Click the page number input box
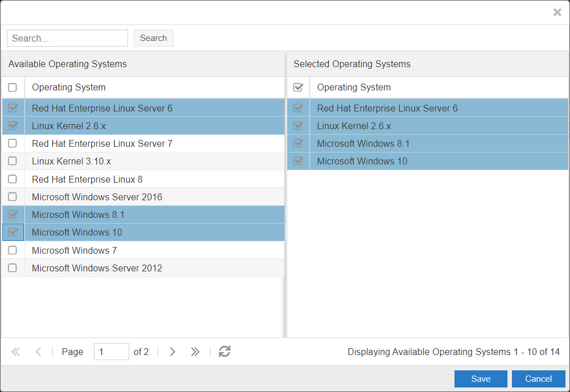 coord(111,352)
